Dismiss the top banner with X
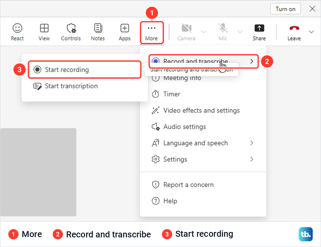The width and height of the screenshot is (321, 247). pyautogui.click(x=312, y=9)
